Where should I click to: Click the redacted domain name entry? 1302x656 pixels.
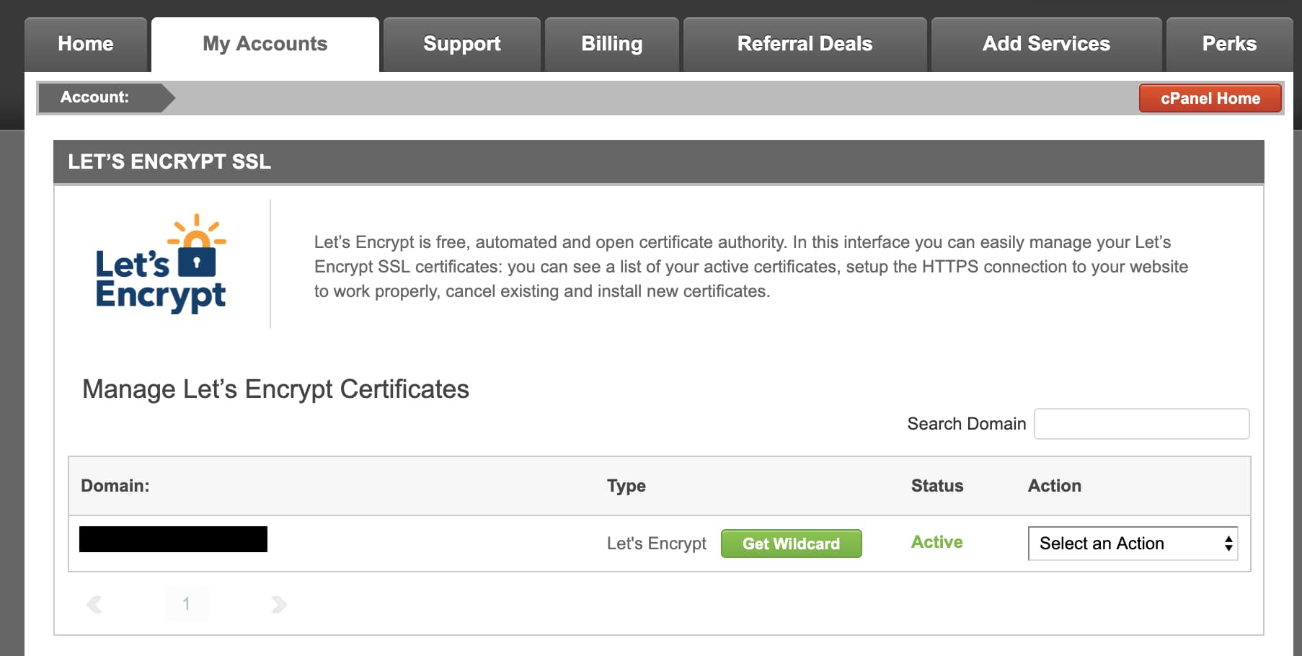[x=173, y=540]
